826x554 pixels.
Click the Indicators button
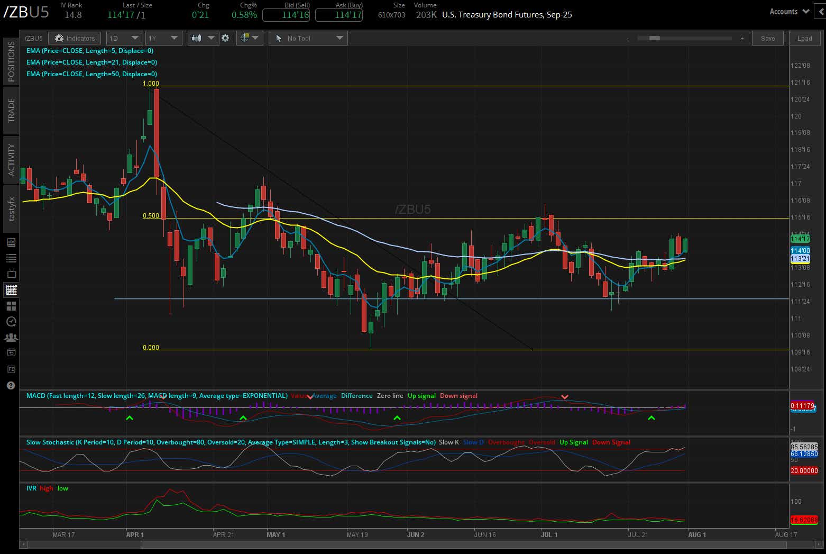point(75,38)
